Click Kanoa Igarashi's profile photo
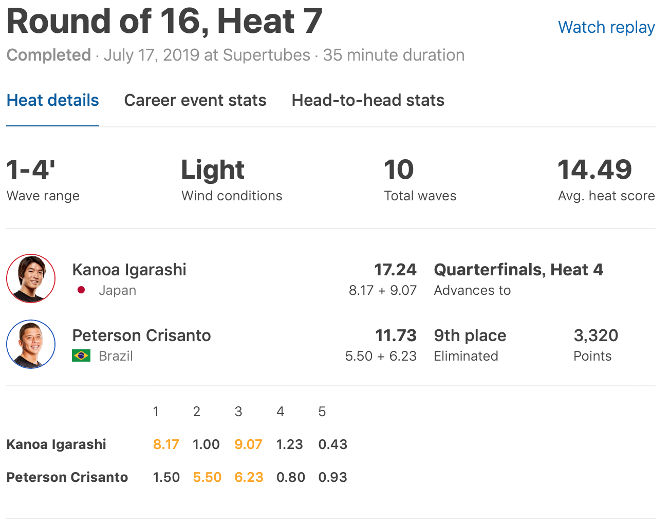 (x=31, y=278)
